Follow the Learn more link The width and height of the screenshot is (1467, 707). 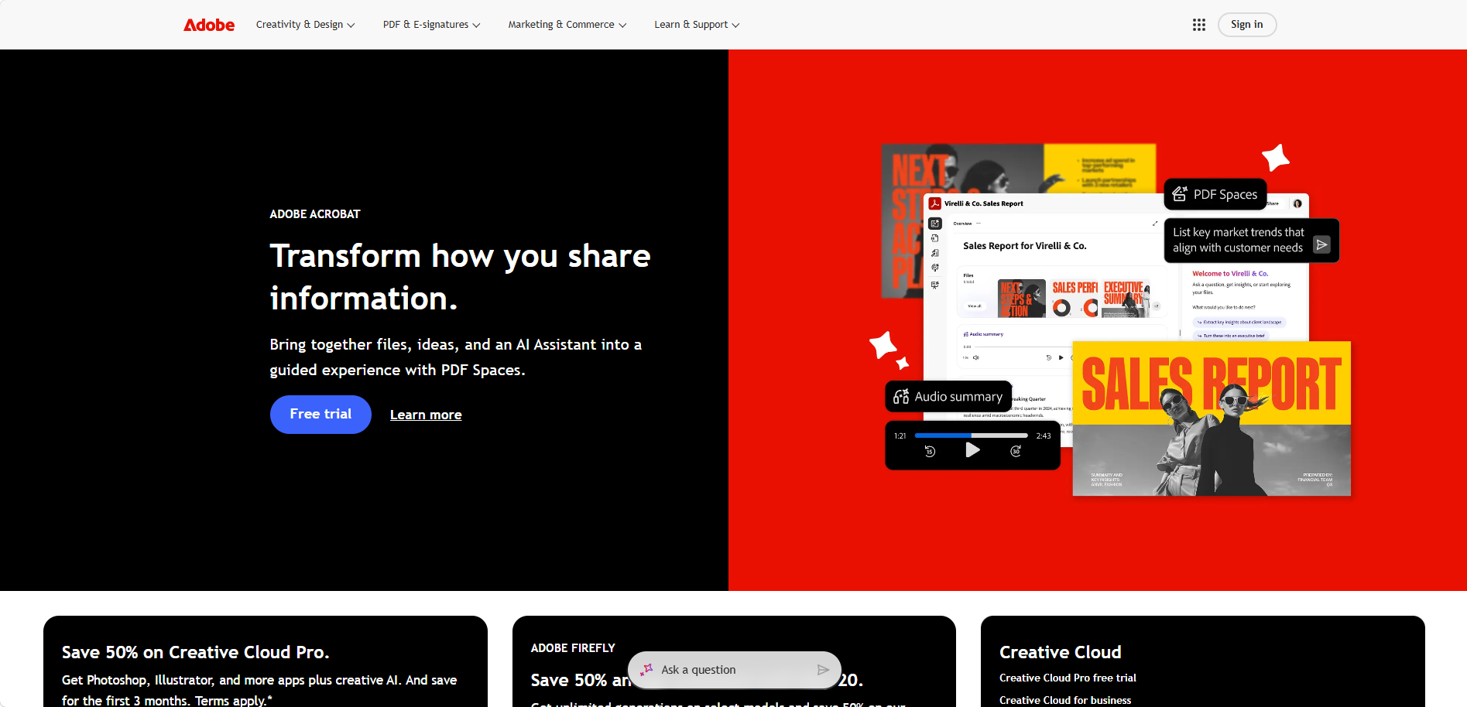point(426,415)
